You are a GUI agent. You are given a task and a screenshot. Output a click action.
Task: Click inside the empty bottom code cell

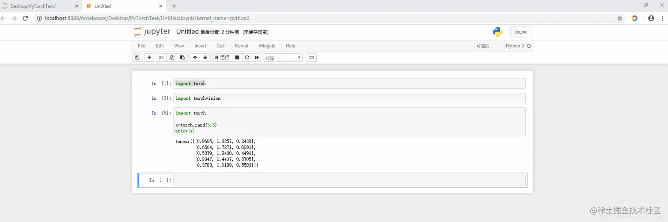pos(349,180)
